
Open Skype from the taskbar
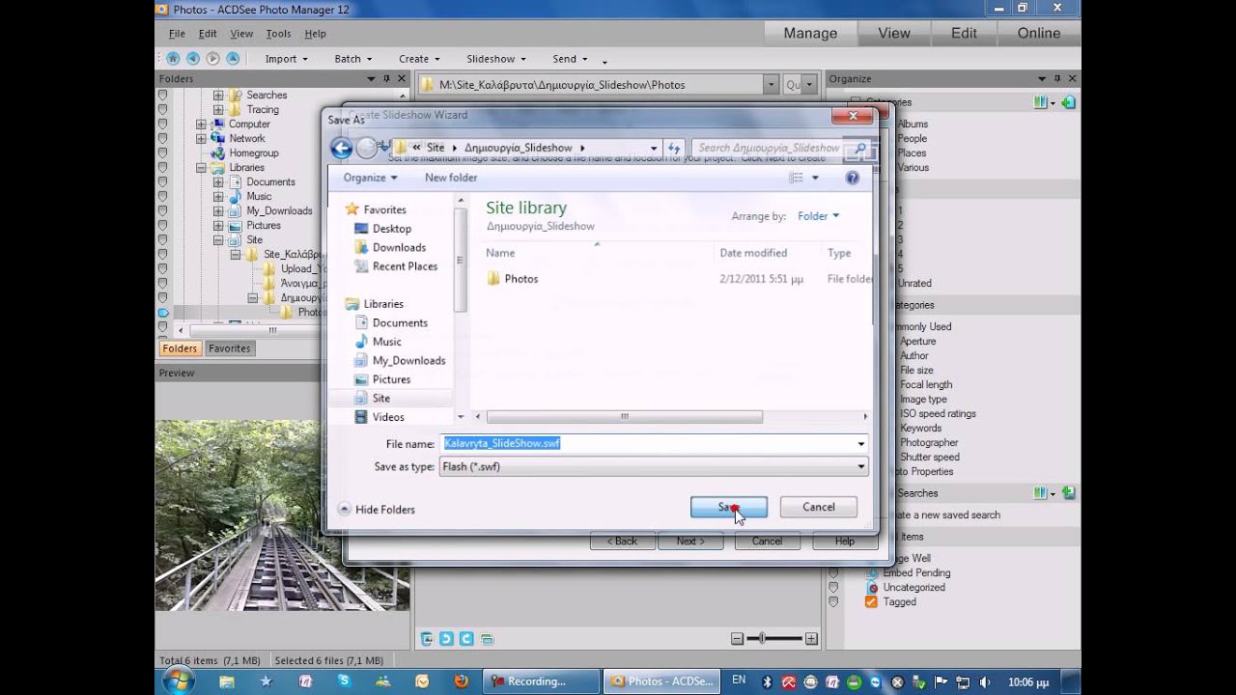coord(344,681)
